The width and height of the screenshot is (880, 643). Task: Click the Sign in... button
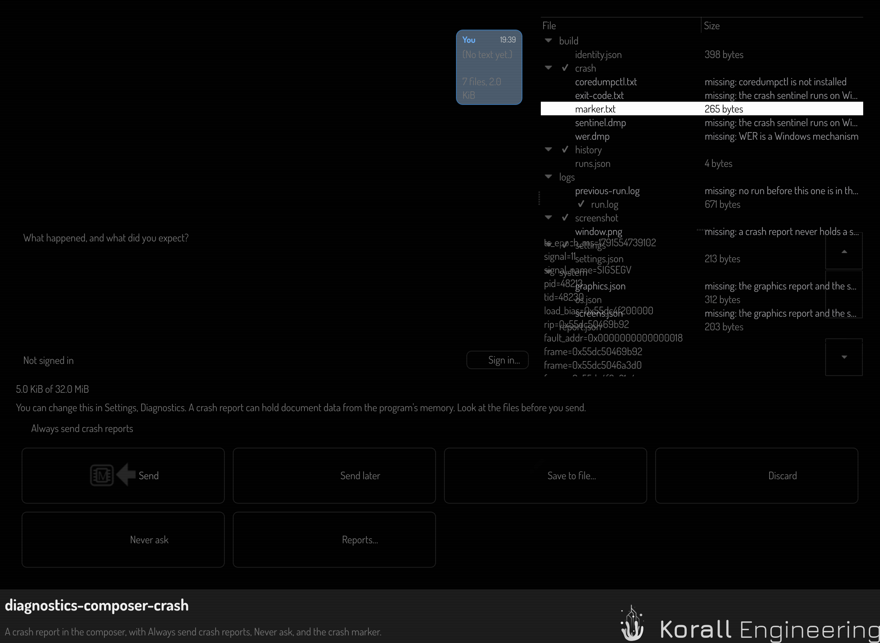point(498,360)
